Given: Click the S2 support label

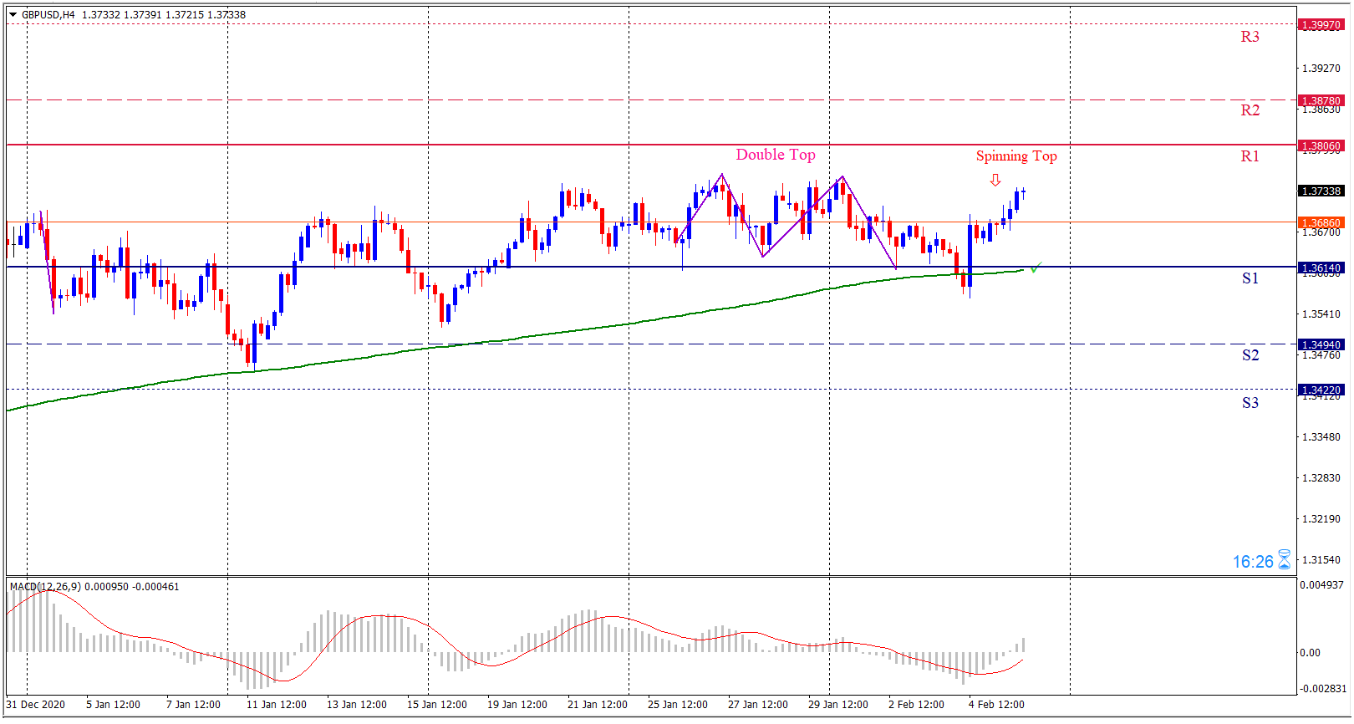Looking at the screenshot, I should [x=1250, y=355].
